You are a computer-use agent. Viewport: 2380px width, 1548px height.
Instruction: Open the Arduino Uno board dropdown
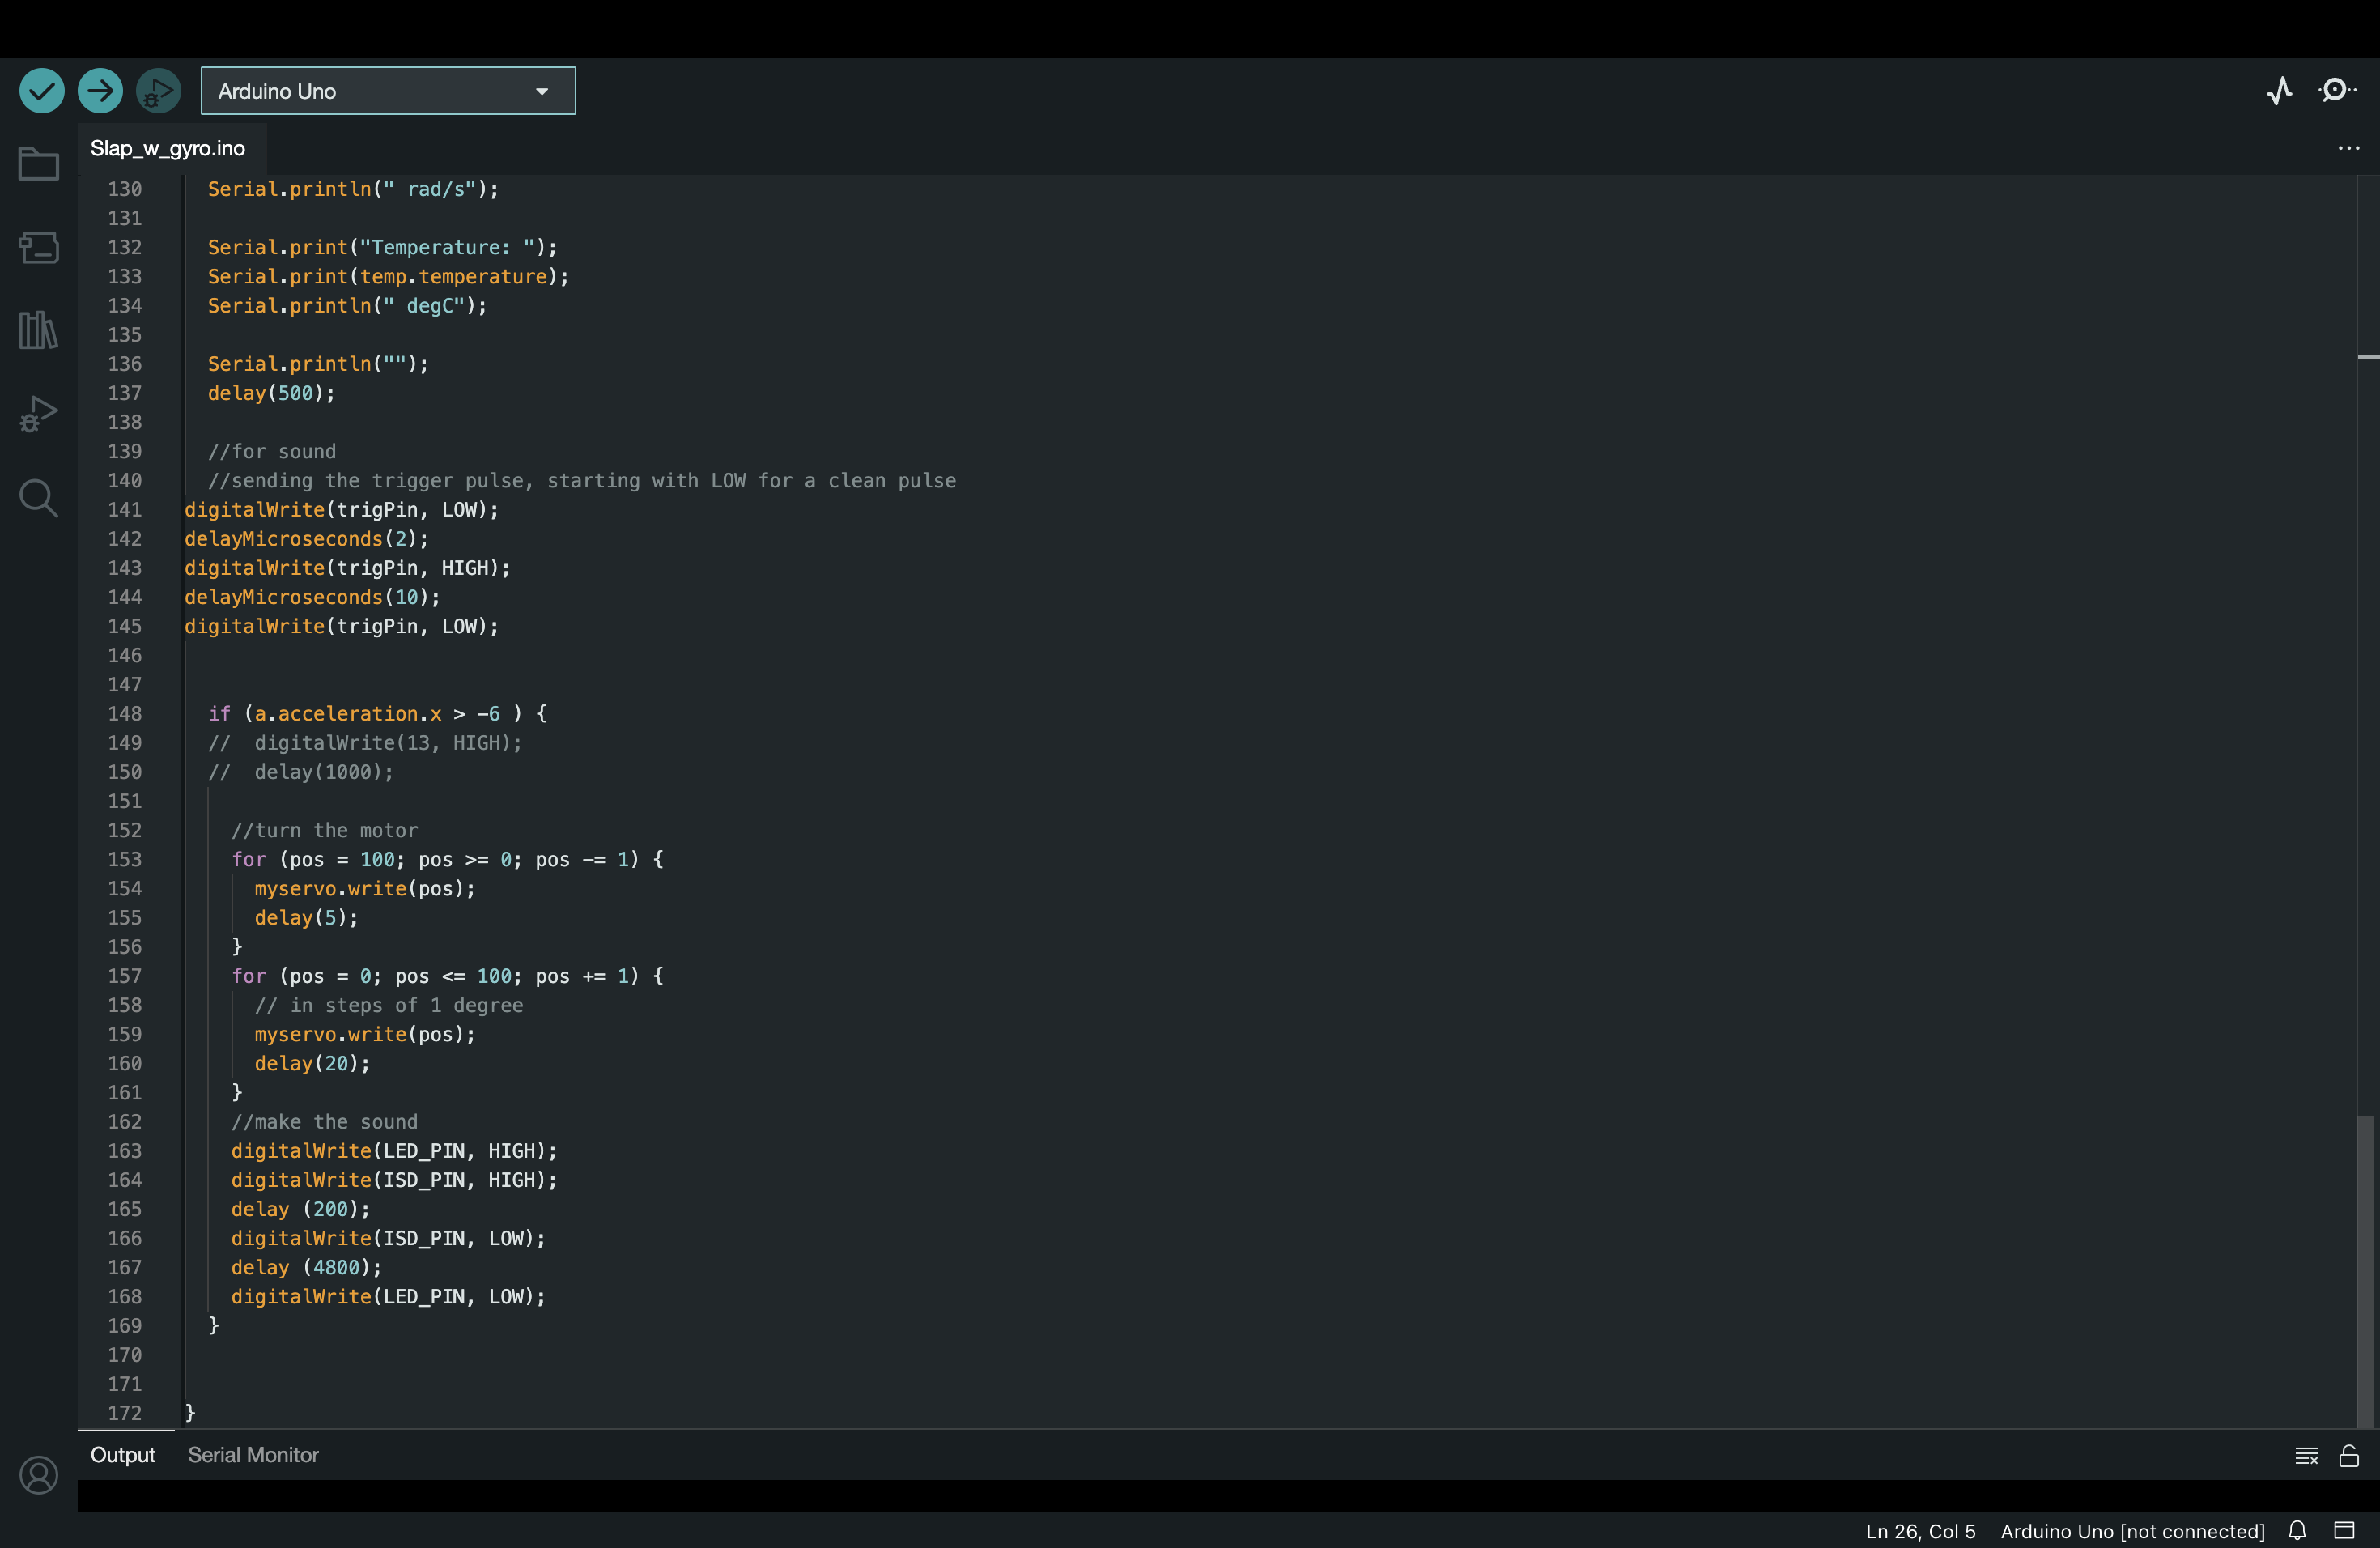click(x=388, y=91)
